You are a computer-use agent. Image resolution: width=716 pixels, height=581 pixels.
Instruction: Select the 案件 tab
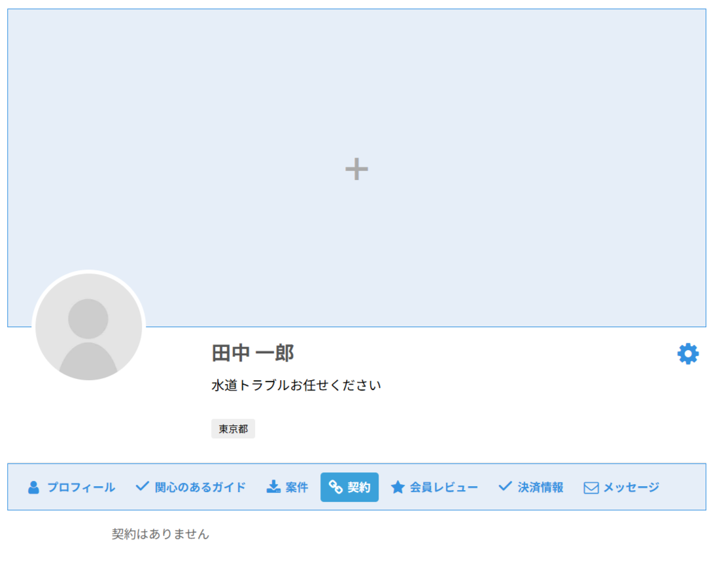click(x=287, y=487)
